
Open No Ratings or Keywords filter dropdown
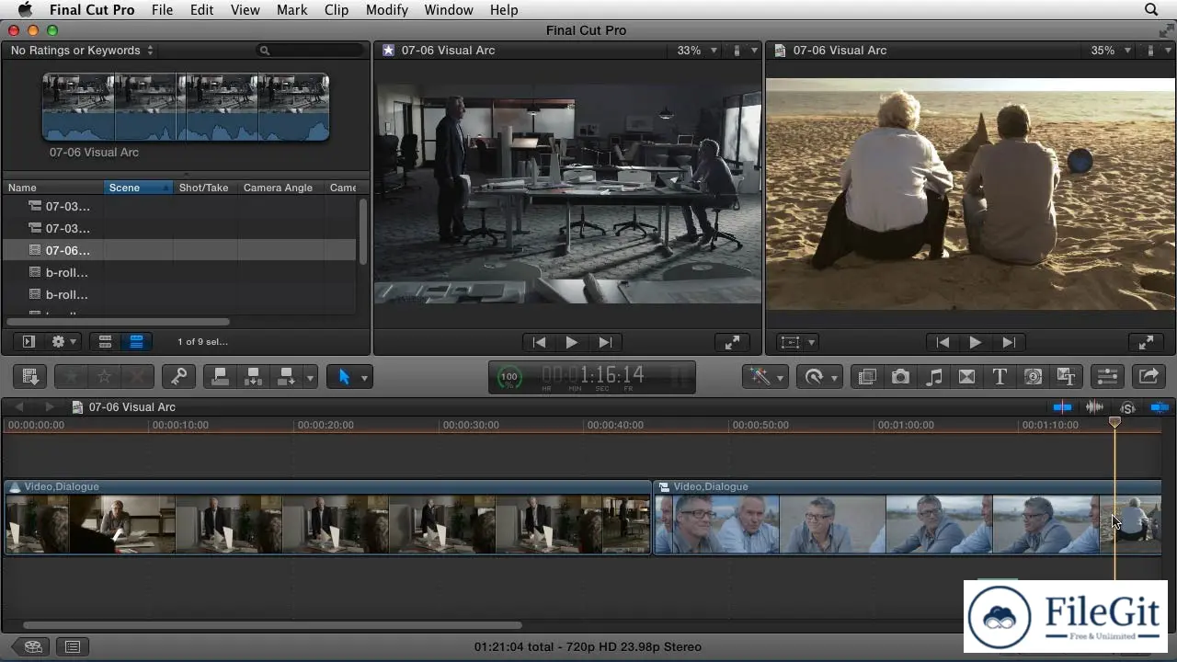tap(82, 51)
